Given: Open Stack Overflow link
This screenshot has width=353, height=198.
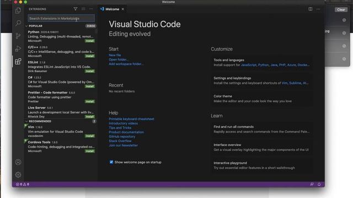Looking at the screenshot, I should pyautogui.click(x=120, y=141).
